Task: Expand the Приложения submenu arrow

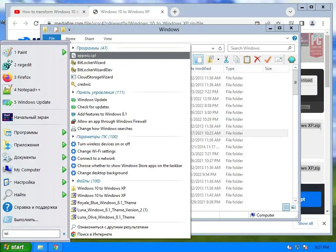Action: tap(64, 145)
